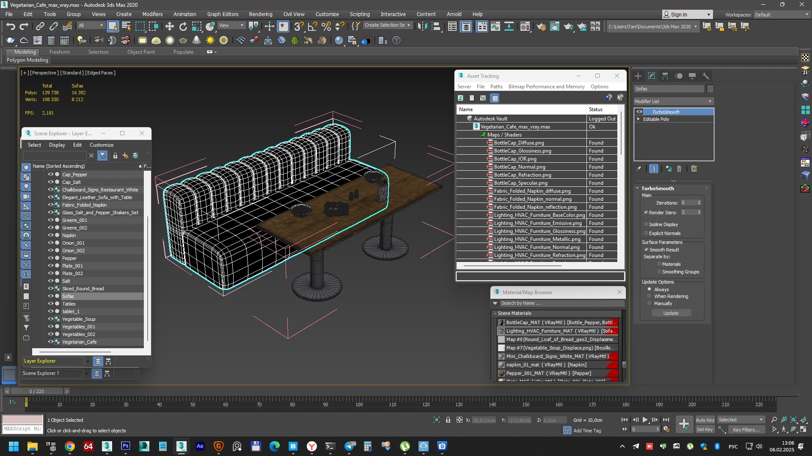Check Separate by Materials
The image size is (812, 456).
[659, 264]
